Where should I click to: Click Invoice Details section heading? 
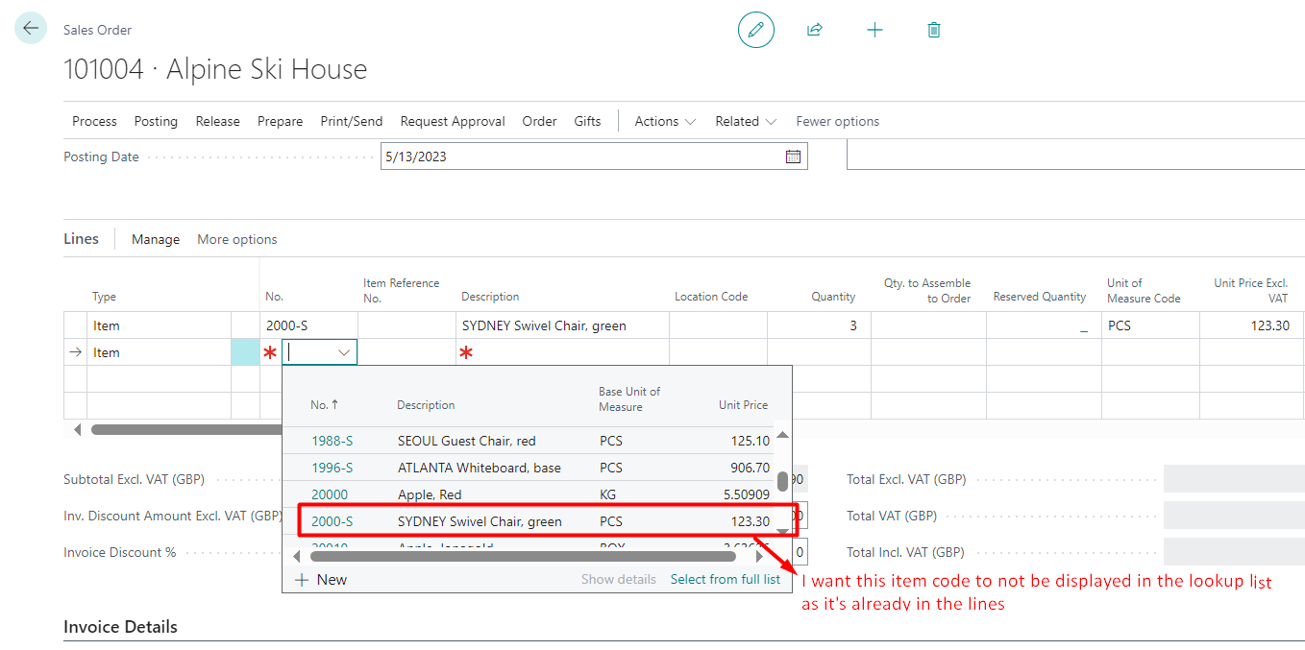click(x=120, y=627)
